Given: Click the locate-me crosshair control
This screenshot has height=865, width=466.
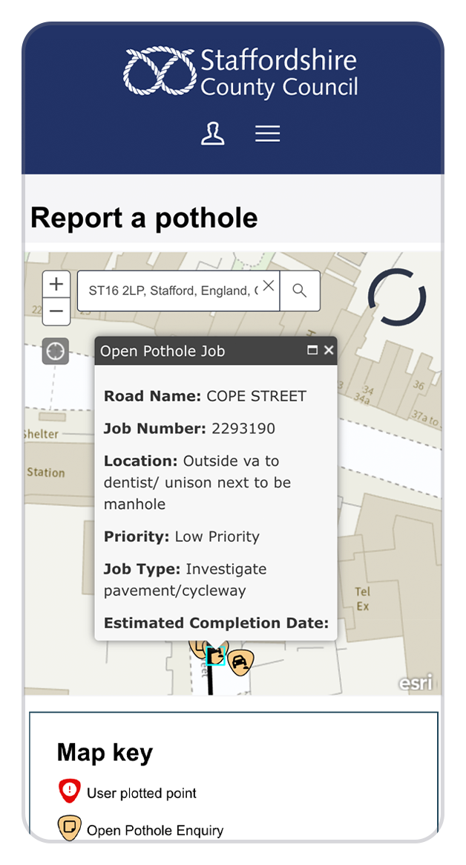Looking at the screenshot, I should point(55,350).
